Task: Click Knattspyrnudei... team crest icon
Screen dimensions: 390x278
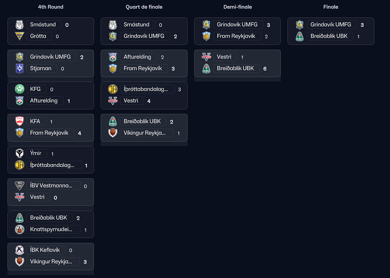Action: point(19,229)
